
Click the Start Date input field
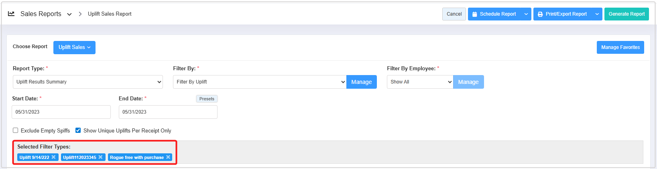coord(61,112)
